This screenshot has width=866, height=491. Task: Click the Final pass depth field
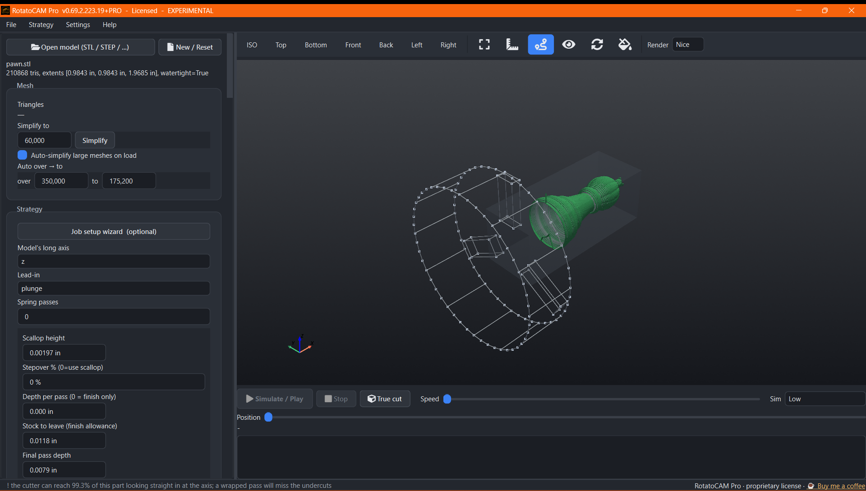tap(64, 470)
